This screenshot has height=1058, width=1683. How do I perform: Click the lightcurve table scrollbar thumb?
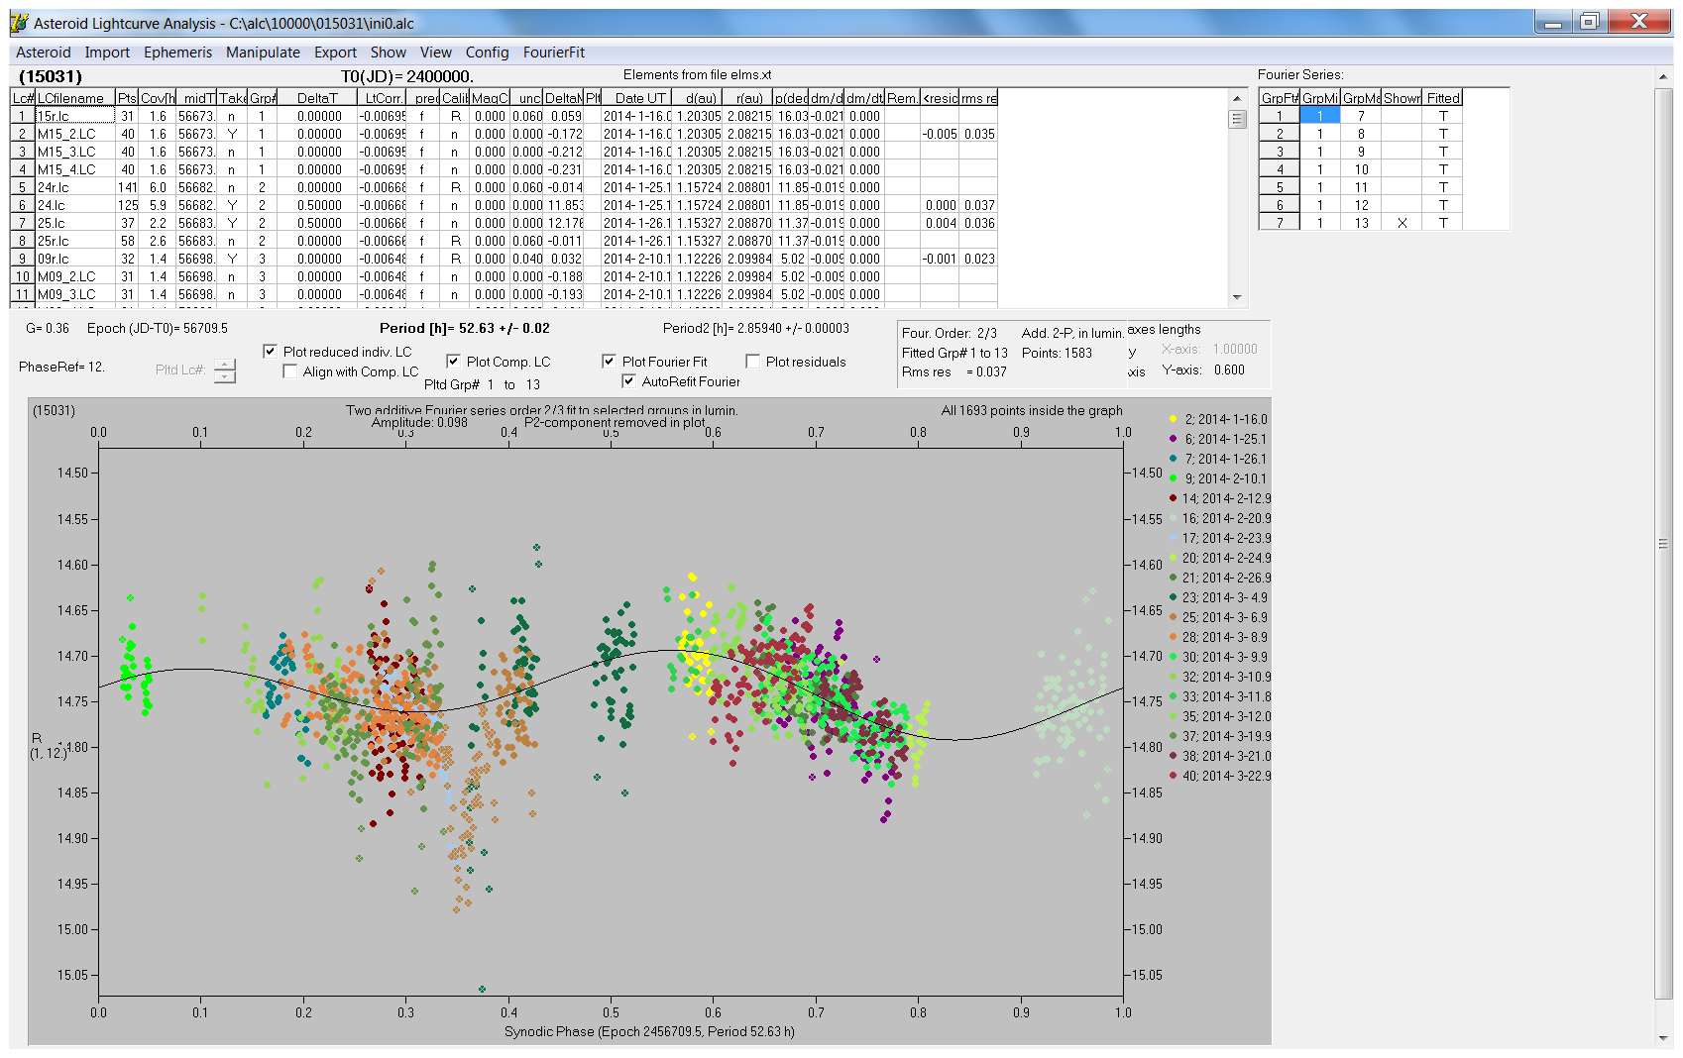[1237, 119]
